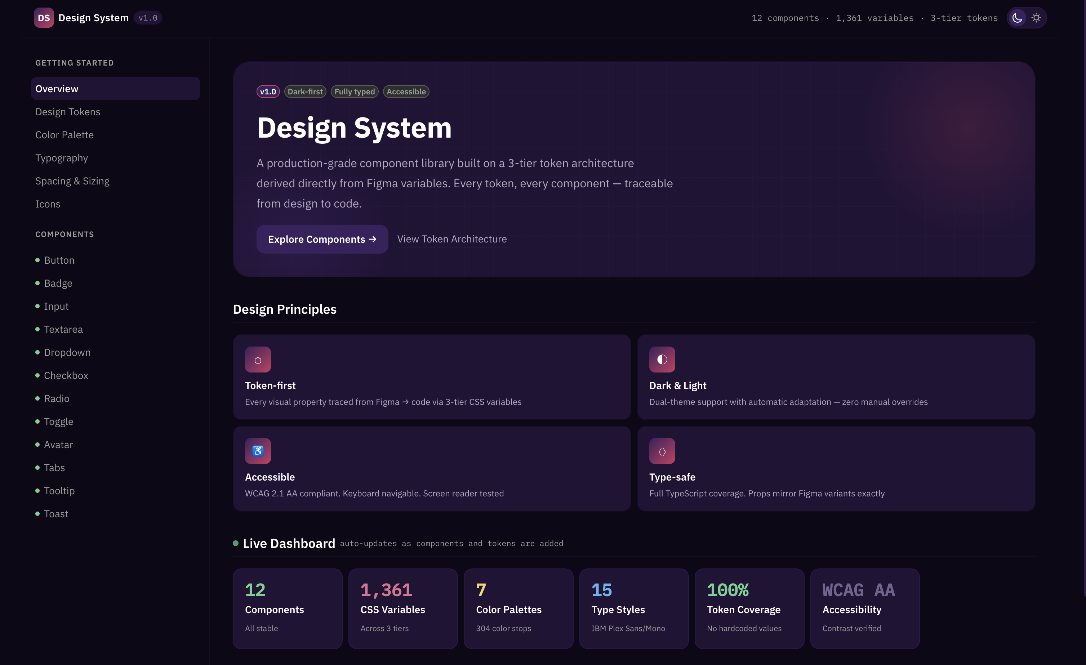The width and height of the screenshot is (1086, 665).
Task: Open the Button component page
Action: [115, 260]
